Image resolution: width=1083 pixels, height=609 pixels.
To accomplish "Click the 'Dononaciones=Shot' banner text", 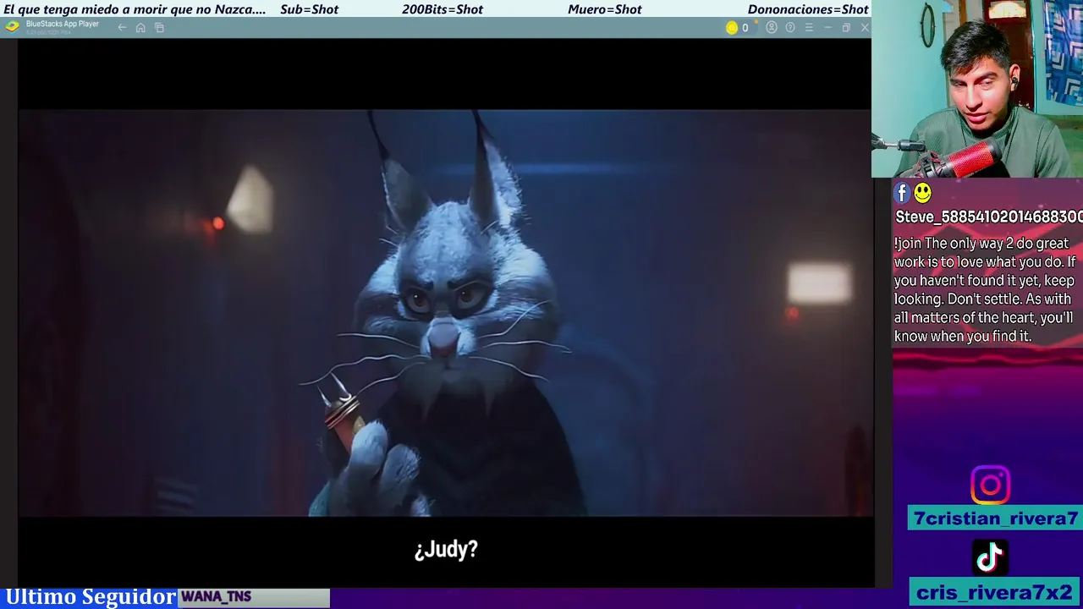I will pyautogui.click(x=808, y=9).
